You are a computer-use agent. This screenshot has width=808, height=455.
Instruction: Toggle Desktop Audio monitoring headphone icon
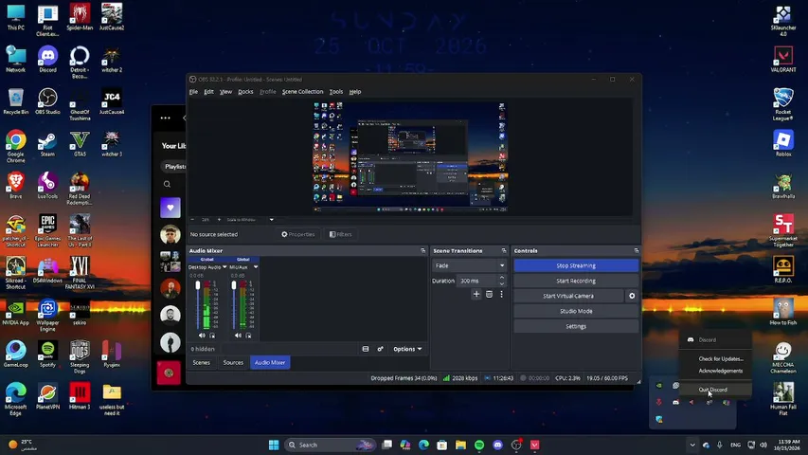212,336
